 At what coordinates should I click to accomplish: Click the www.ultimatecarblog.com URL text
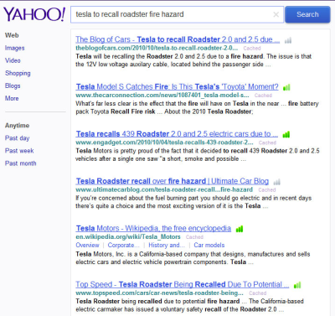[164, 189]
